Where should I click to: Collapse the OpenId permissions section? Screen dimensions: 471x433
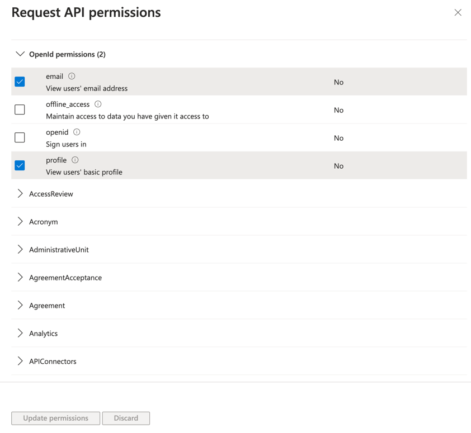(20, 54)
